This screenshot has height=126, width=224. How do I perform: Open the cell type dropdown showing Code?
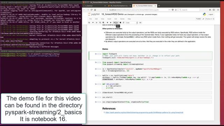pos(132,23)
